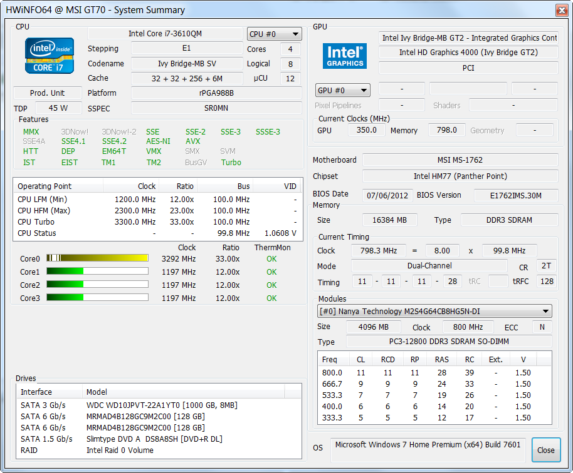The height and width of the screenshot is (473, 573).
Task: Click the Freq column header in Modules
Action: coord(334,360)
